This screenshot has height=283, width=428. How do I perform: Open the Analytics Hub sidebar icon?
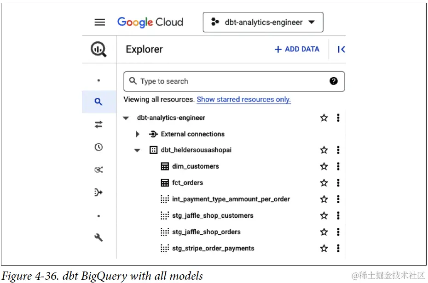click(98, 170)
